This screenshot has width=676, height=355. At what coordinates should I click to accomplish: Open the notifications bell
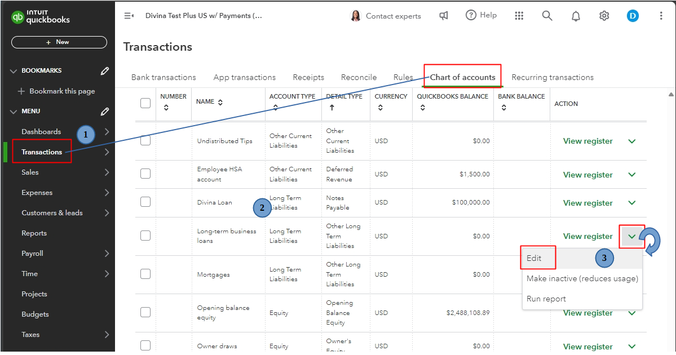[x=576, y=16]
